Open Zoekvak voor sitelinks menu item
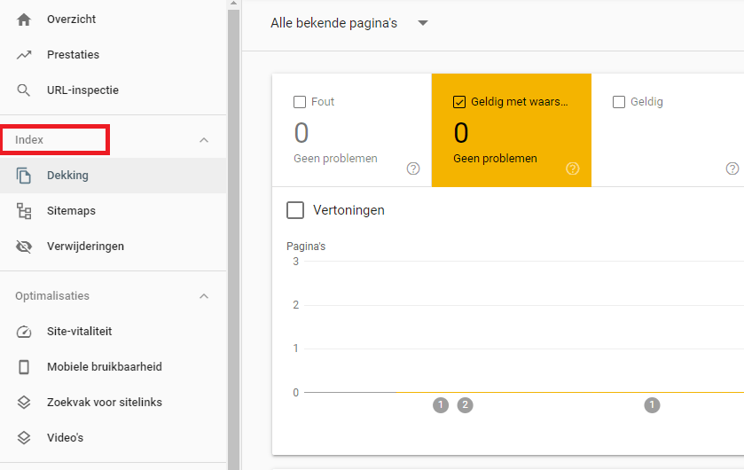This screenshot has height=470, width=744. pyautogui.click(x=104, y=403)
